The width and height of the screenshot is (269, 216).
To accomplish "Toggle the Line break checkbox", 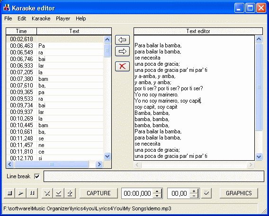I will coord(37,176).
